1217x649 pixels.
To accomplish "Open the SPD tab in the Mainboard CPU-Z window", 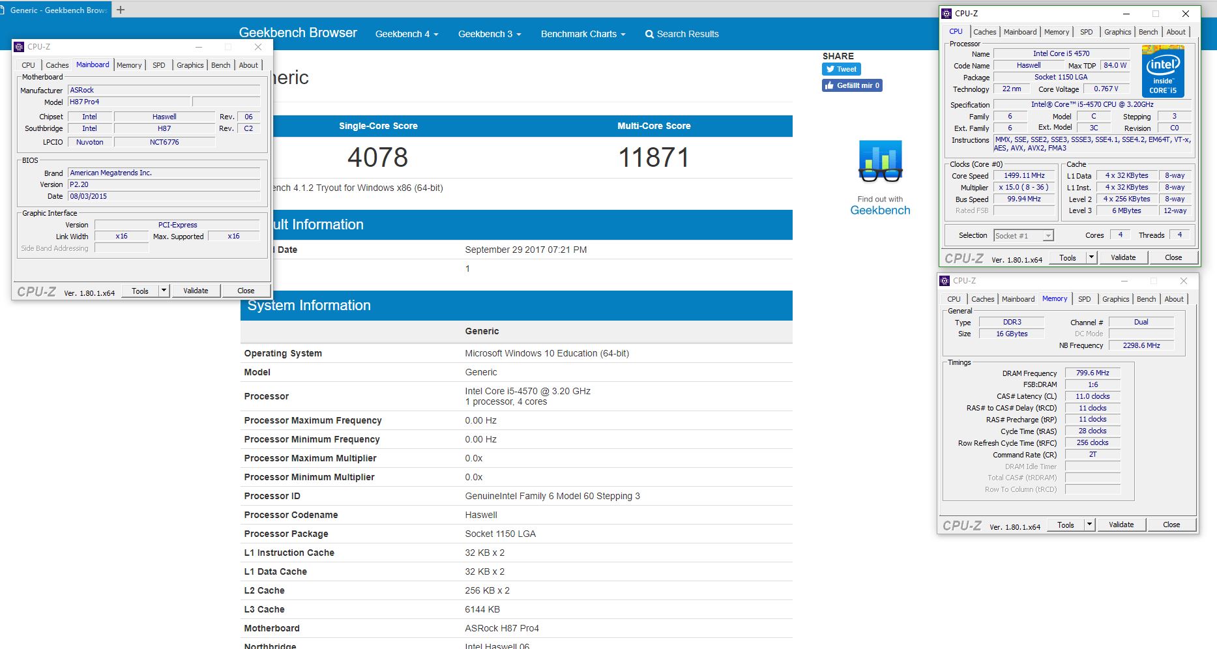I will point(159,65).
